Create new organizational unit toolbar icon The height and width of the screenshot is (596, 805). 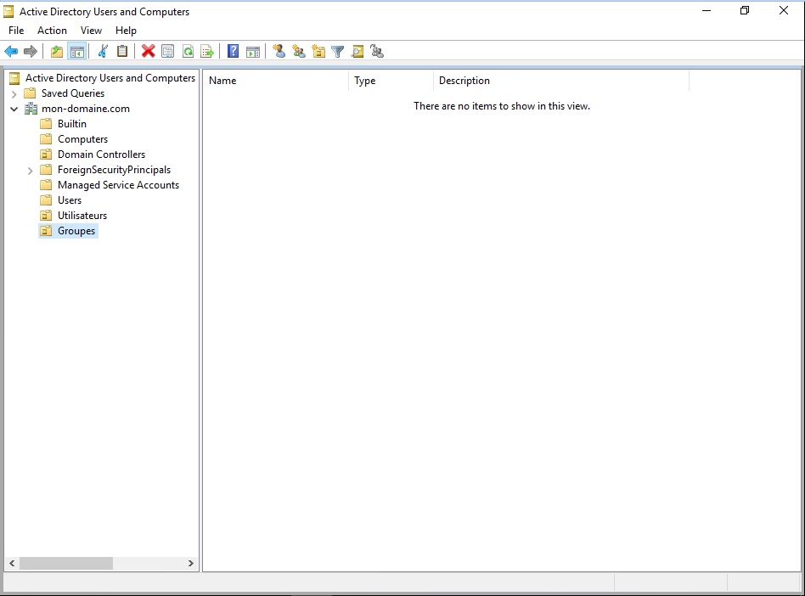318,51
